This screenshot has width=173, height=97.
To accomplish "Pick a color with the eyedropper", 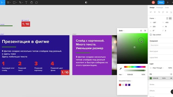I will click(121, 69).
